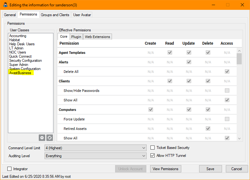
Task: Uncheck Allow HTTP Tunnel
Action: 153,156
